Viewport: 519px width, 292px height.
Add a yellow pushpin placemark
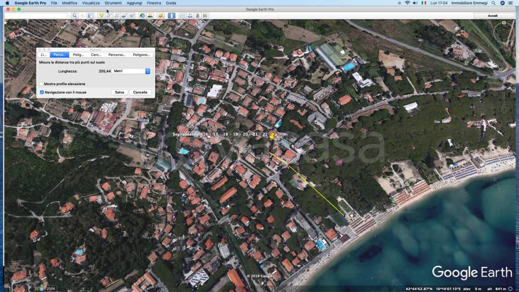(x=101, y=16)
